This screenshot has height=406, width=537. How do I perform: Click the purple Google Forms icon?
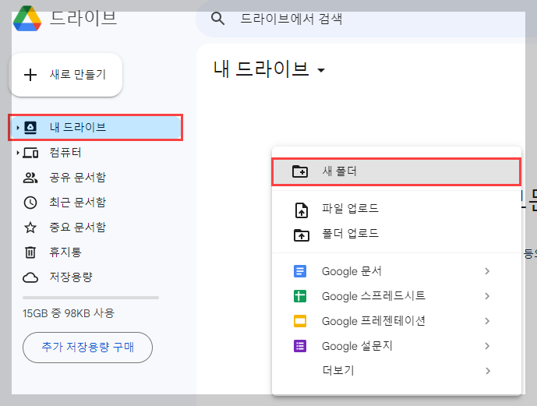pos(300,346)
